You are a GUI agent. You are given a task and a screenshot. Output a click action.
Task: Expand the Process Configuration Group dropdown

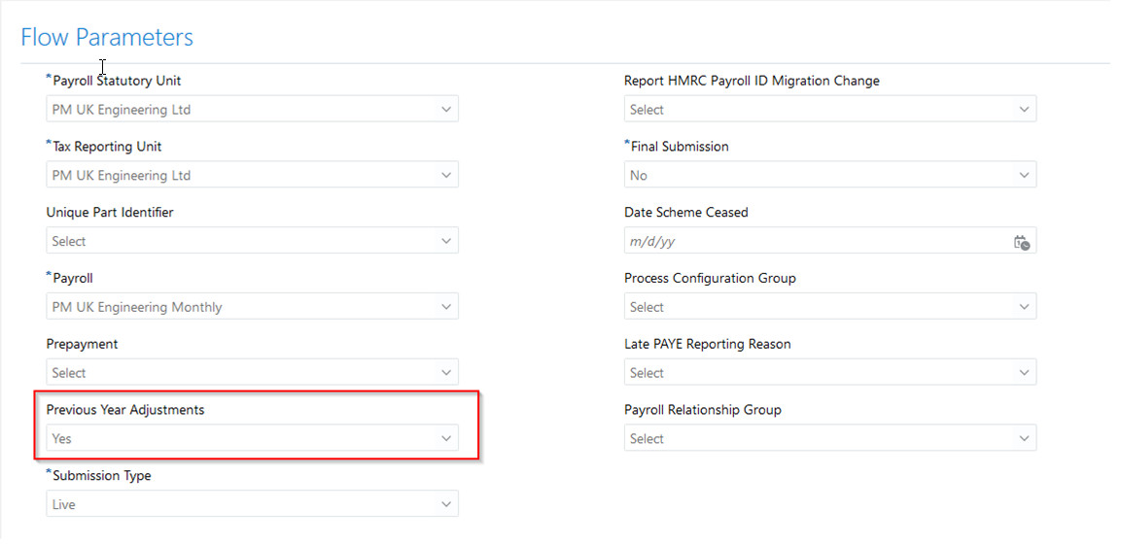[829, 307]
